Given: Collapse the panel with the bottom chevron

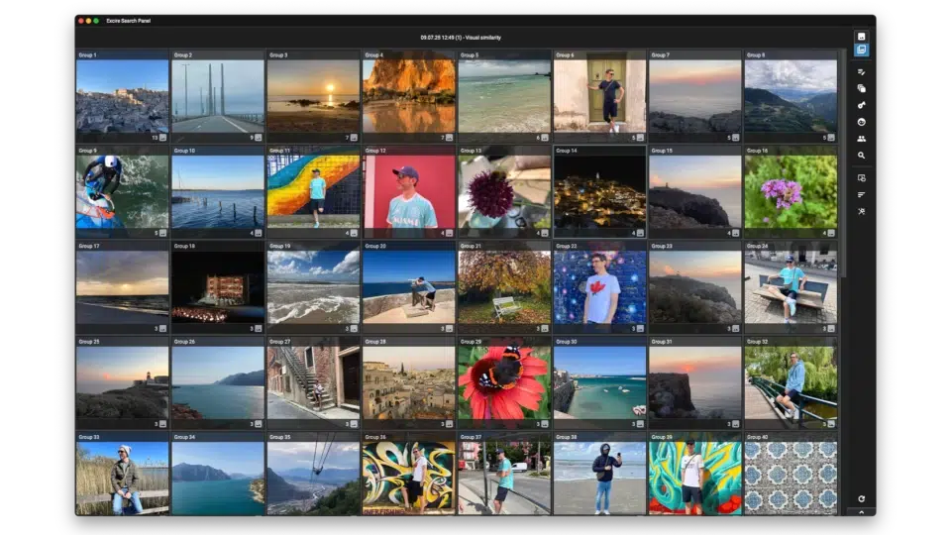Looking at the screenshot, I should 861,512.
